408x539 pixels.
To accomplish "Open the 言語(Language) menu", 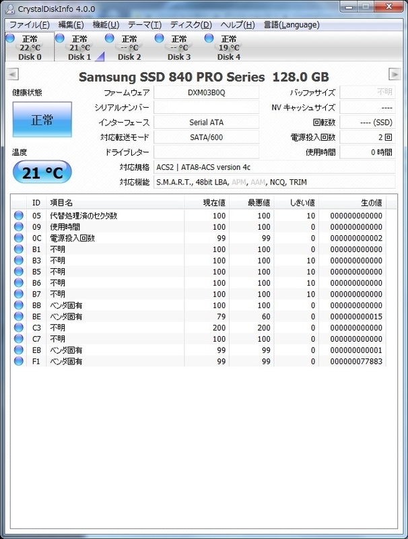I will [292, 25].
